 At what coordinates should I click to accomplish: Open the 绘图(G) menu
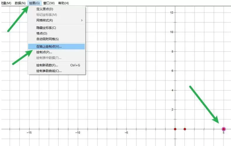[35, 3]
